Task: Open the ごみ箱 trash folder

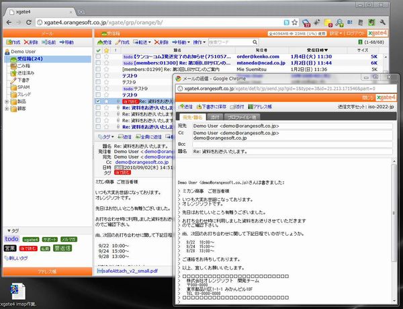Action: [x=24, y=66]
